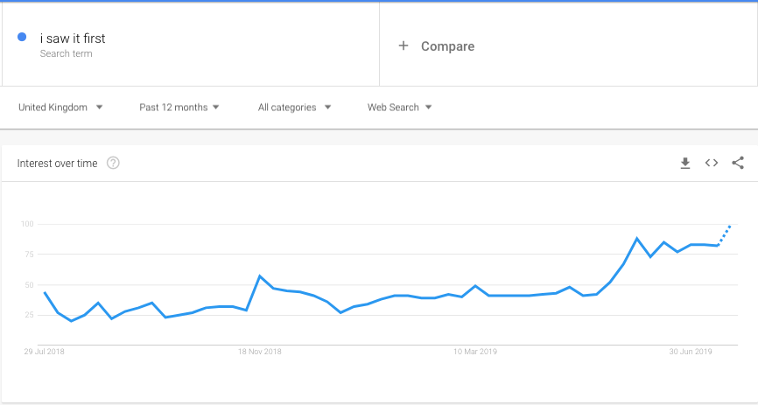This screenshot has height=405, width=758.
Task: Click the 29 Jul 2018 axis label
Action: click(44, 352)
